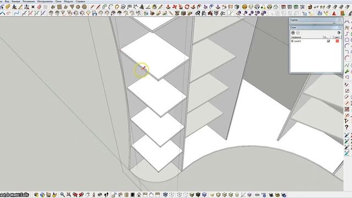The height and width of the screenshot is (198, 352).
Task: Click the red triangle icon on the second toolbar row
Action: point(334,13)
